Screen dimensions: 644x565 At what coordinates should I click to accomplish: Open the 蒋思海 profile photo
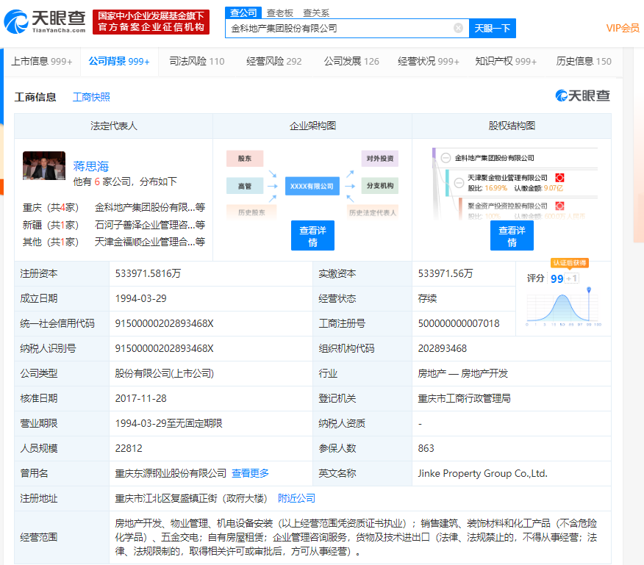(44, 166)
